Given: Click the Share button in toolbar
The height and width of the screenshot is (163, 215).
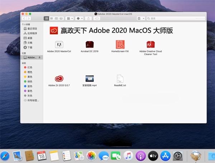Looking at the screenshot, I should pyautogui.click(x=89, y=18).
